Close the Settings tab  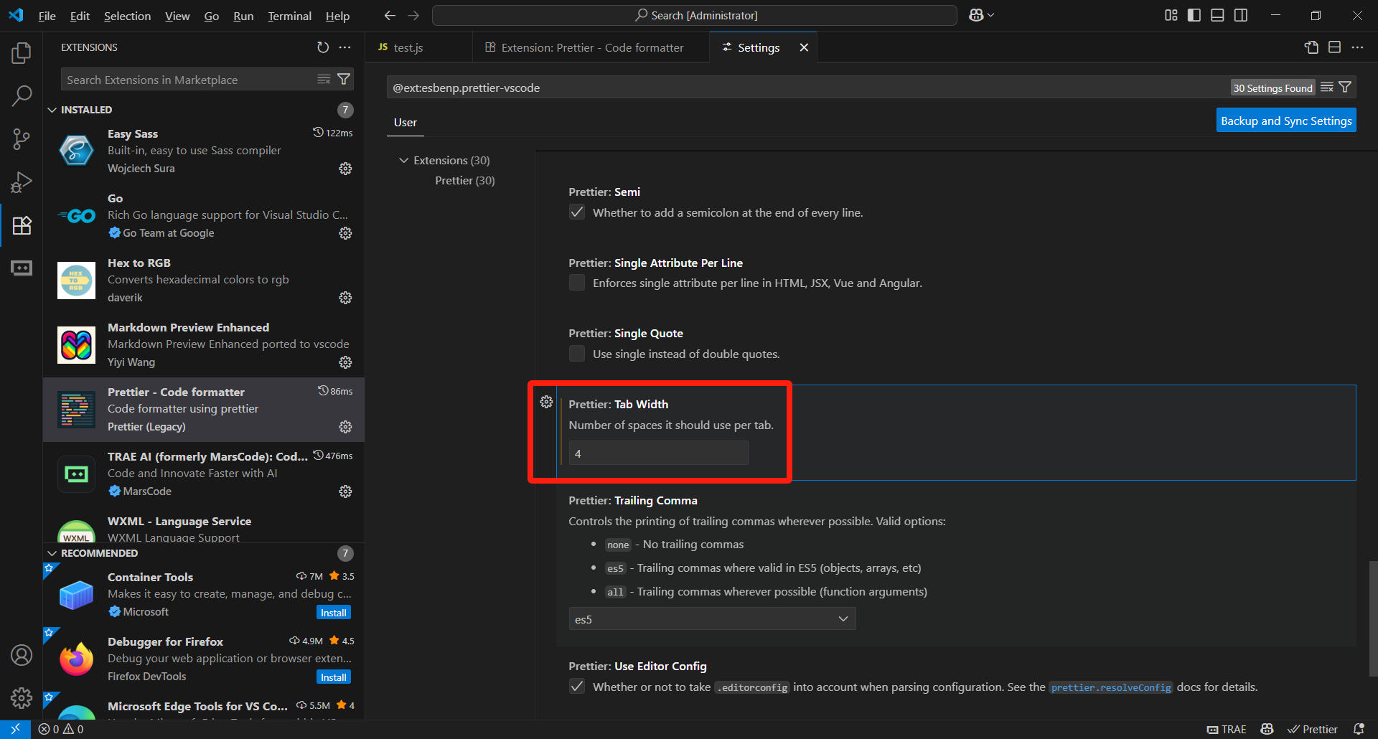point(804,47)
